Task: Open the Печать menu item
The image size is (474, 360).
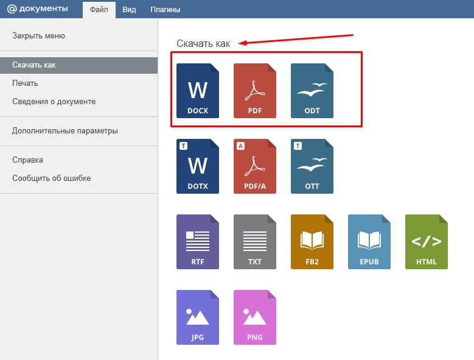Action: 25,83
